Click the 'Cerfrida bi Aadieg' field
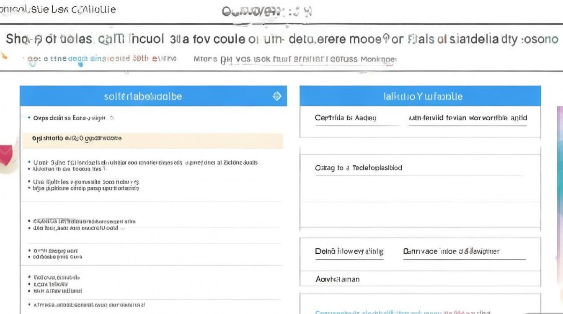Image resolution: width=563 pixels, height=314 pixels. [357, 118]
